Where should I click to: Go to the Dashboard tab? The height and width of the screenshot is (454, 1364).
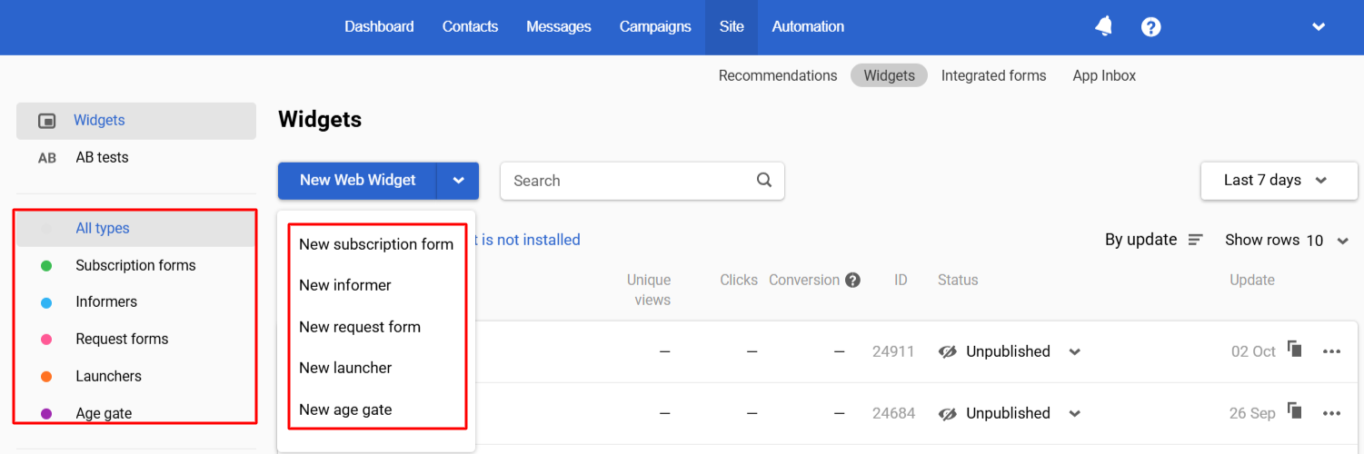coord(379,27)
